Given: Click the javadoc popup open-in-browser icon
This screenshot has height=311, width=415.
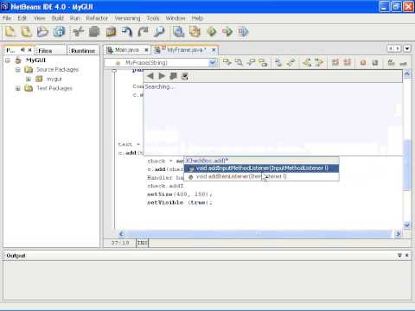Looking at the screenshot, I should pos(174,76).
